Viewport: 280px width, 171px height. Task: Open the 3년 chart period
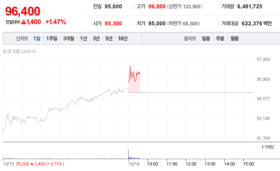pos(96,38)
